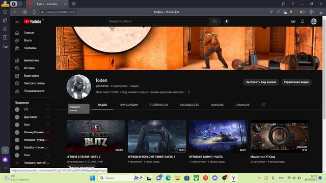Click Настроить вид канала button

point(261,82)
